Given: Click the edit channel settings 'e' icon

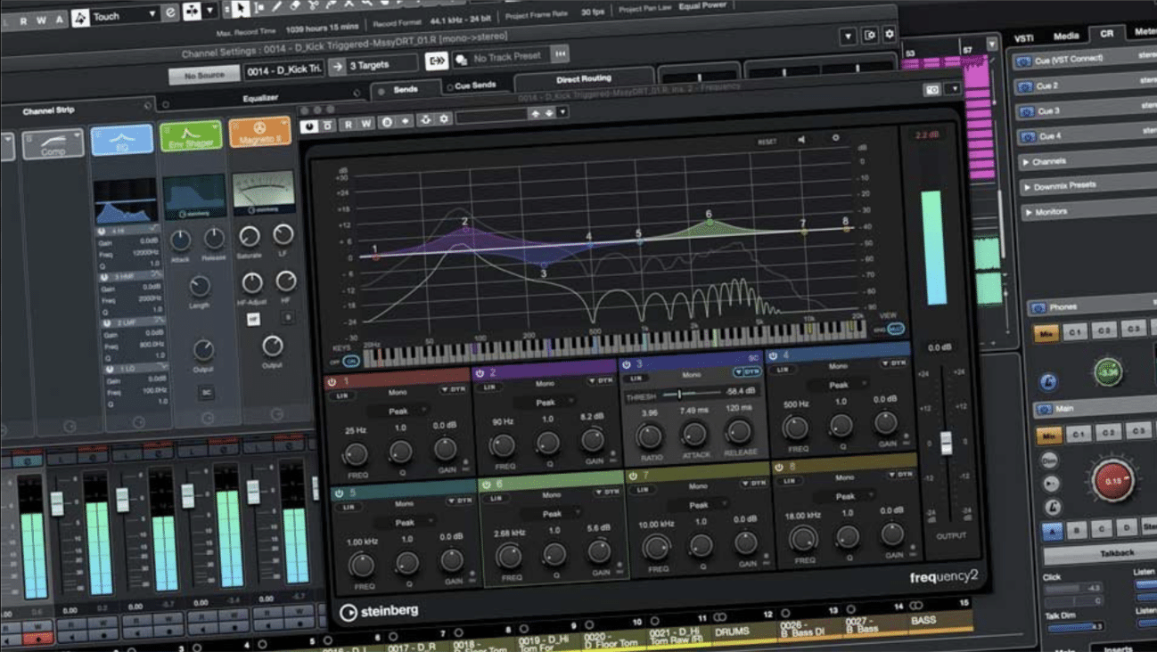Looking at the screenshot, I should click(170, 12).
